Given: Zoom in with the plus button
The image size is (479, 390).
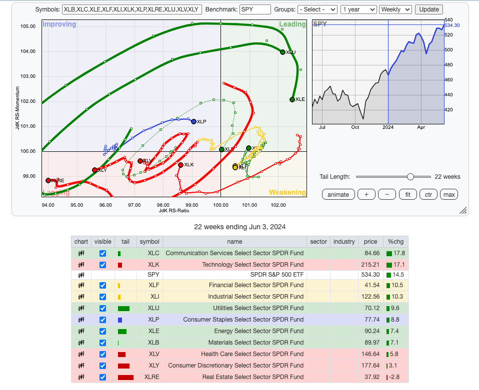Looking at the screenshot, I should click(x=366, y=195).
